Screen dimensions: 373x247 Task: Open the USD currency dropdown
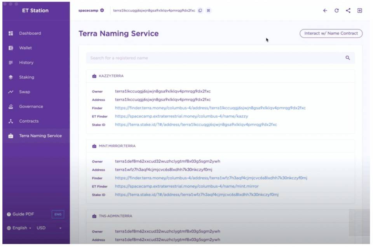(x=49, y=228)
